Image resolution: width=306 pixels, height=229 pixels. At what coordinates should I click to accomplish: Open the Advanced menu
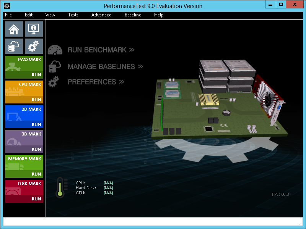point(101,15)
